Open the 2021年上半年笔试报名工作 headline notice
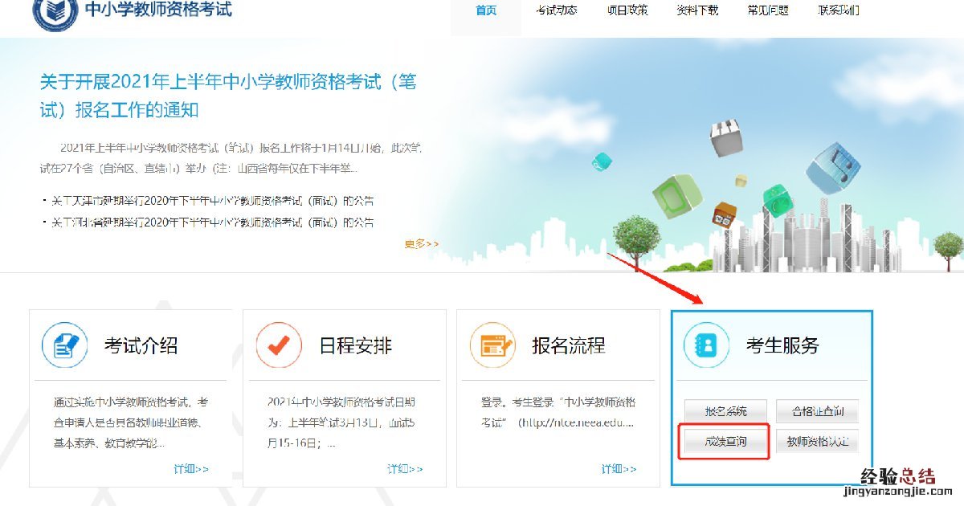 [x=228, y=96]
